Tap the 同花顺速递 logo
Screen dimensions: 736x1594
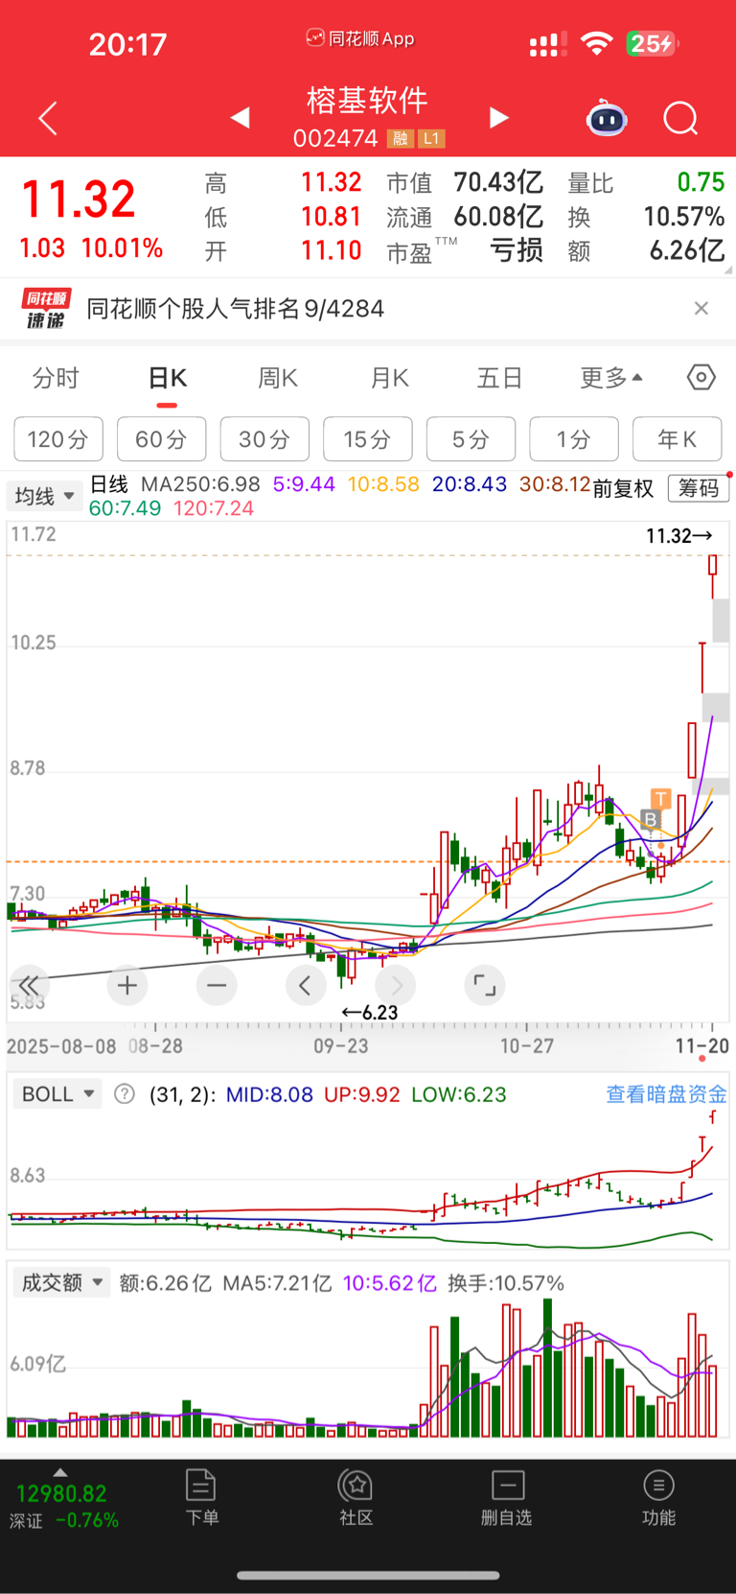[x=46, y=309]
